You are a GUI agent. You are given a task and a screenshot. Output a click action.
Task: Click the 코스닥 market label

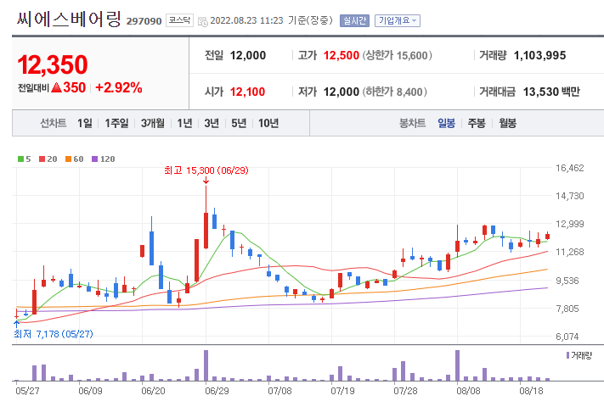[179, 20]
